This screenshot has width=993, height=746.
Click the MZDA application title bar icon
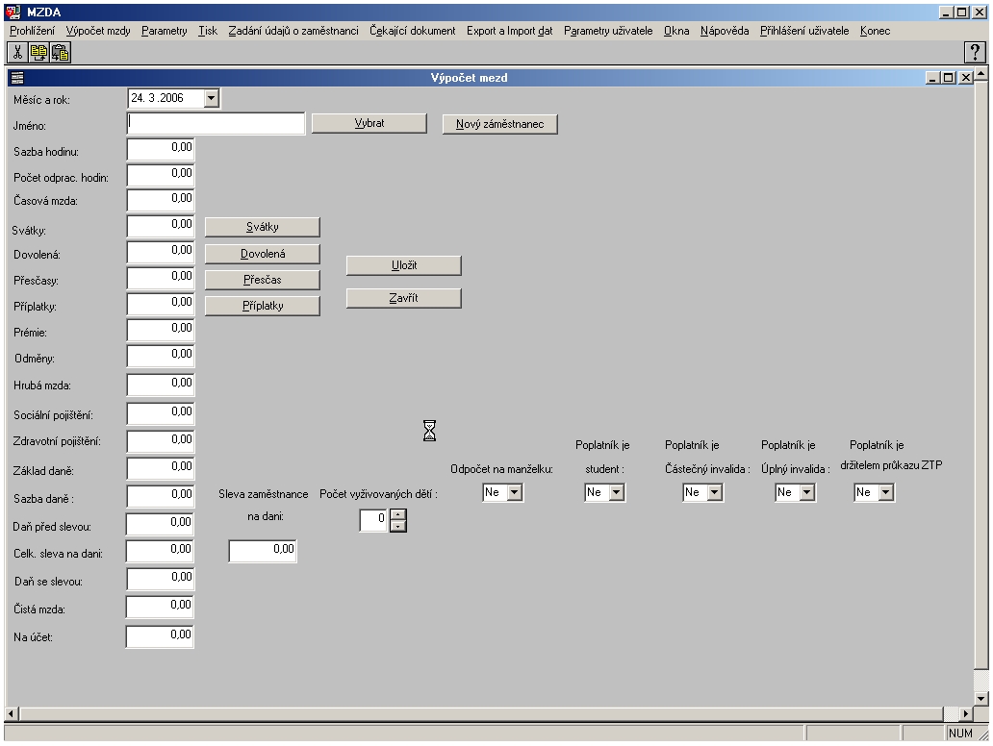[12, 11]
